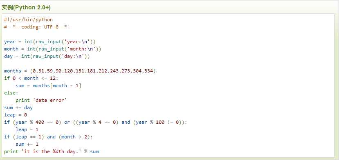
Task: Click the 'leap = 1' line
Action: (27, 129)
